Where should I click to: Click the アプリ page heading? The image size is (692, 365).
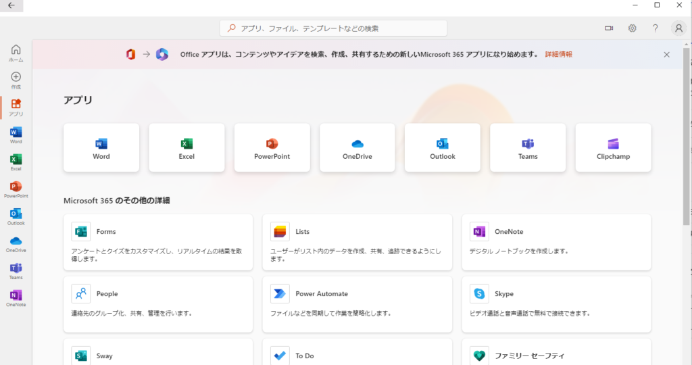pos(78,100)
